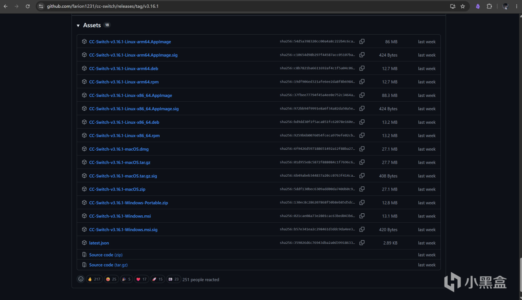Go forward in browser history

17,7
